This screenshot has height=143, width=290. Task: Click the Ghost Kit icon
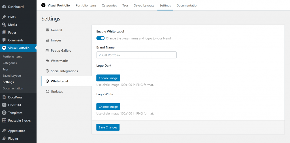pos(4,105)
